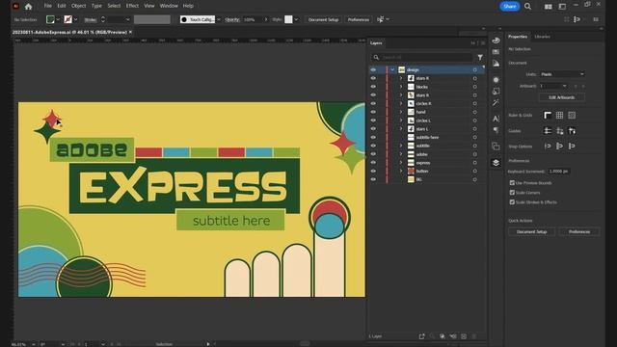Click Document Setup under Quick Actions
The image size is (617, 347).
tap(531, 231)
